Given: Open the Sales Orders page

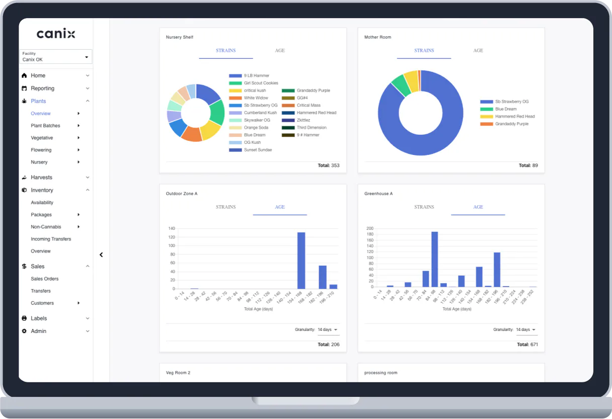Looking at the screenshot, I should (45, 279).
